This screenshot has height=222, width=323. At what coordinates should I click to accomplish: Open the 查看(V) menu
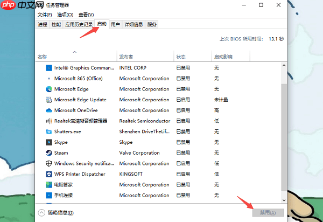(86, 15)
